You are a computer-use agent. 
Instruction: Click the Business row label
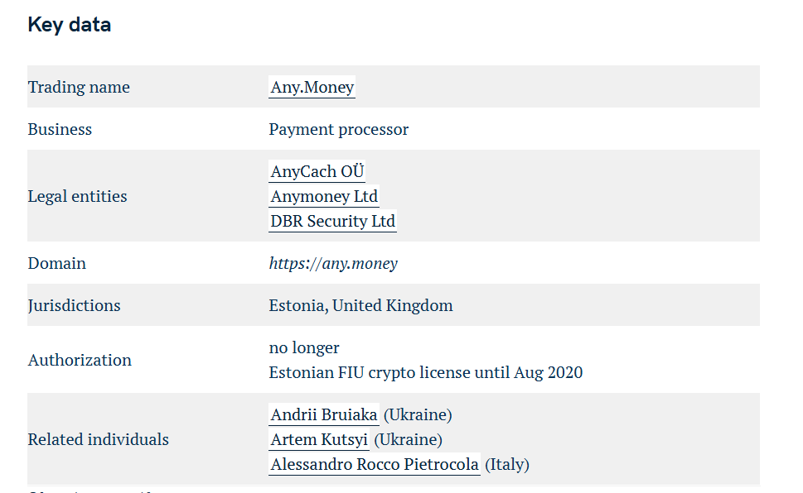click(60, 129)
